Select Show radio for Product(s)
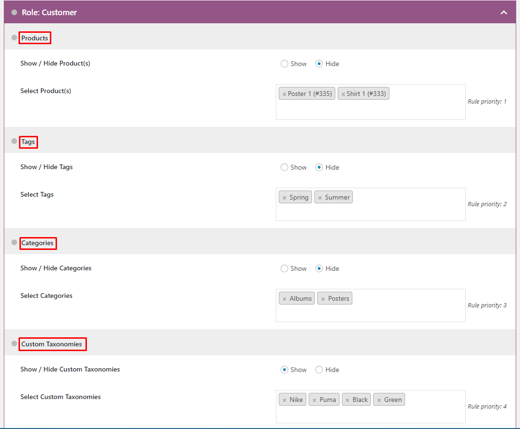 (x=284, y=63)
